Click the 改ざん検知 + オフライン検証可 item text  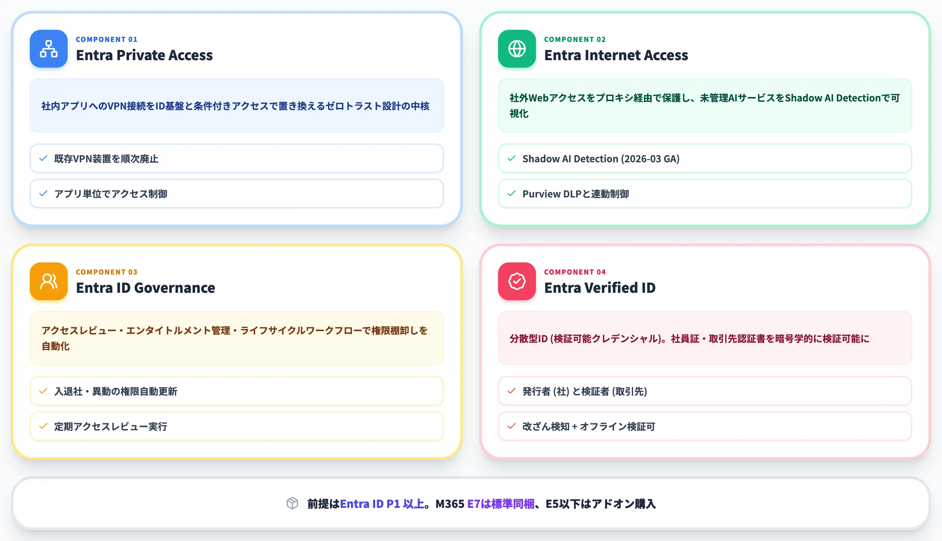pos(589,427)
